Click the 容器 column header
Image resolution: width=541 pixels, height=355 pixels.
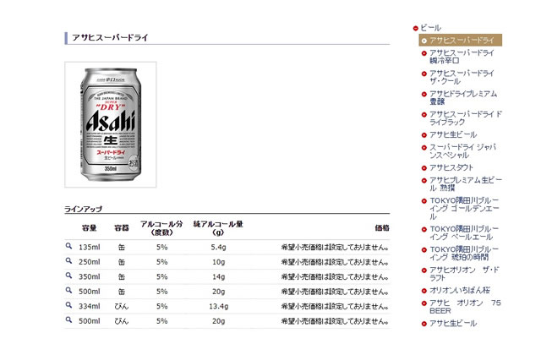122,227
